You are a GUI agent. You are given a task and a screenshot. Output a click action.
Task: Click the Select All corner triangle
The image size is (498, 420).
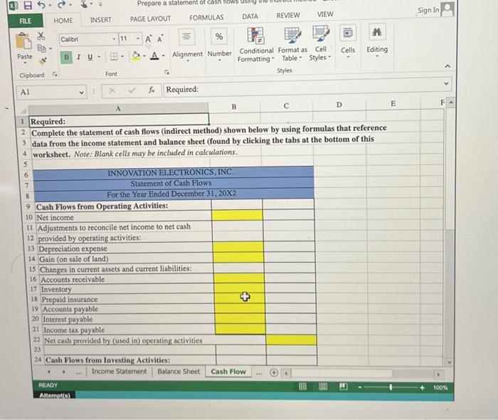click(23, 110)
